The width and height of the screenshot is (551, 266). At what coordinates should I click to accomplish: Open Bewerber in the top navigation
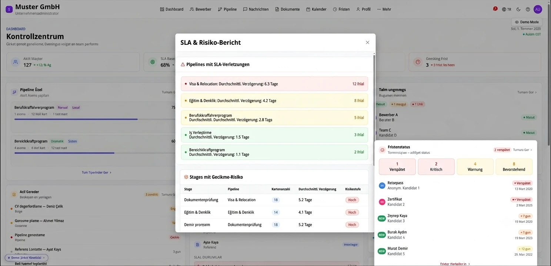coord(200,9)
